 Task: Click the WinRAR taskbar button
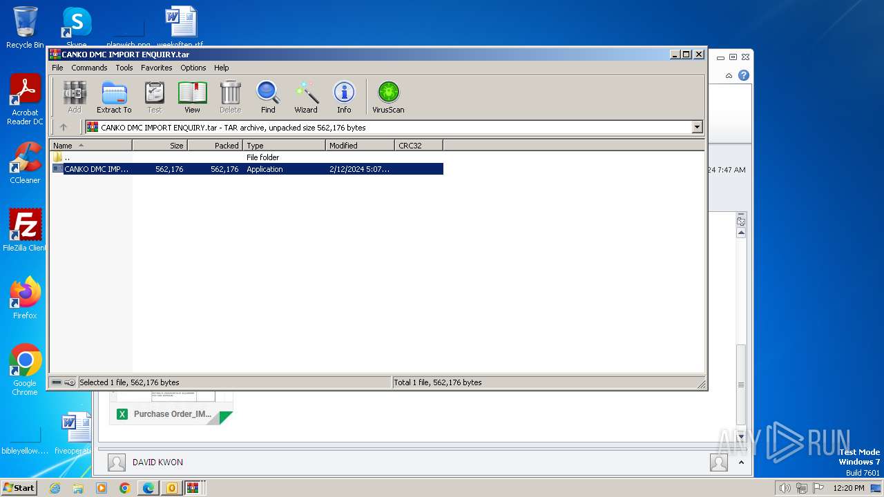point(193,488)
